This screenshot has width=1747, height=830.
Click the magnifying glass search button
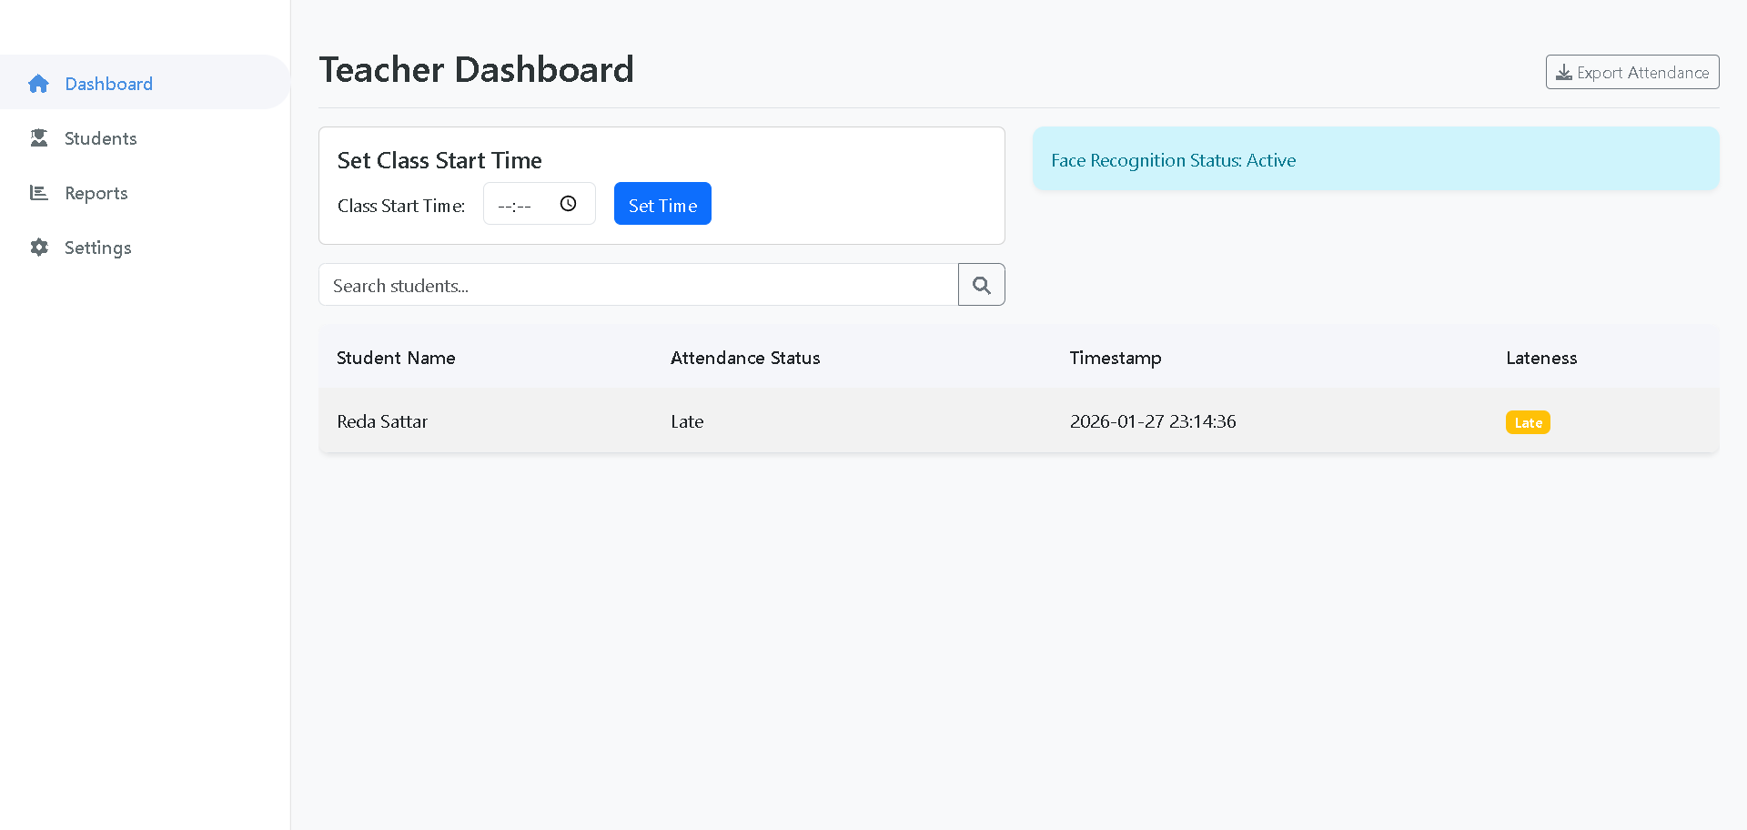[x=981, y=285]
